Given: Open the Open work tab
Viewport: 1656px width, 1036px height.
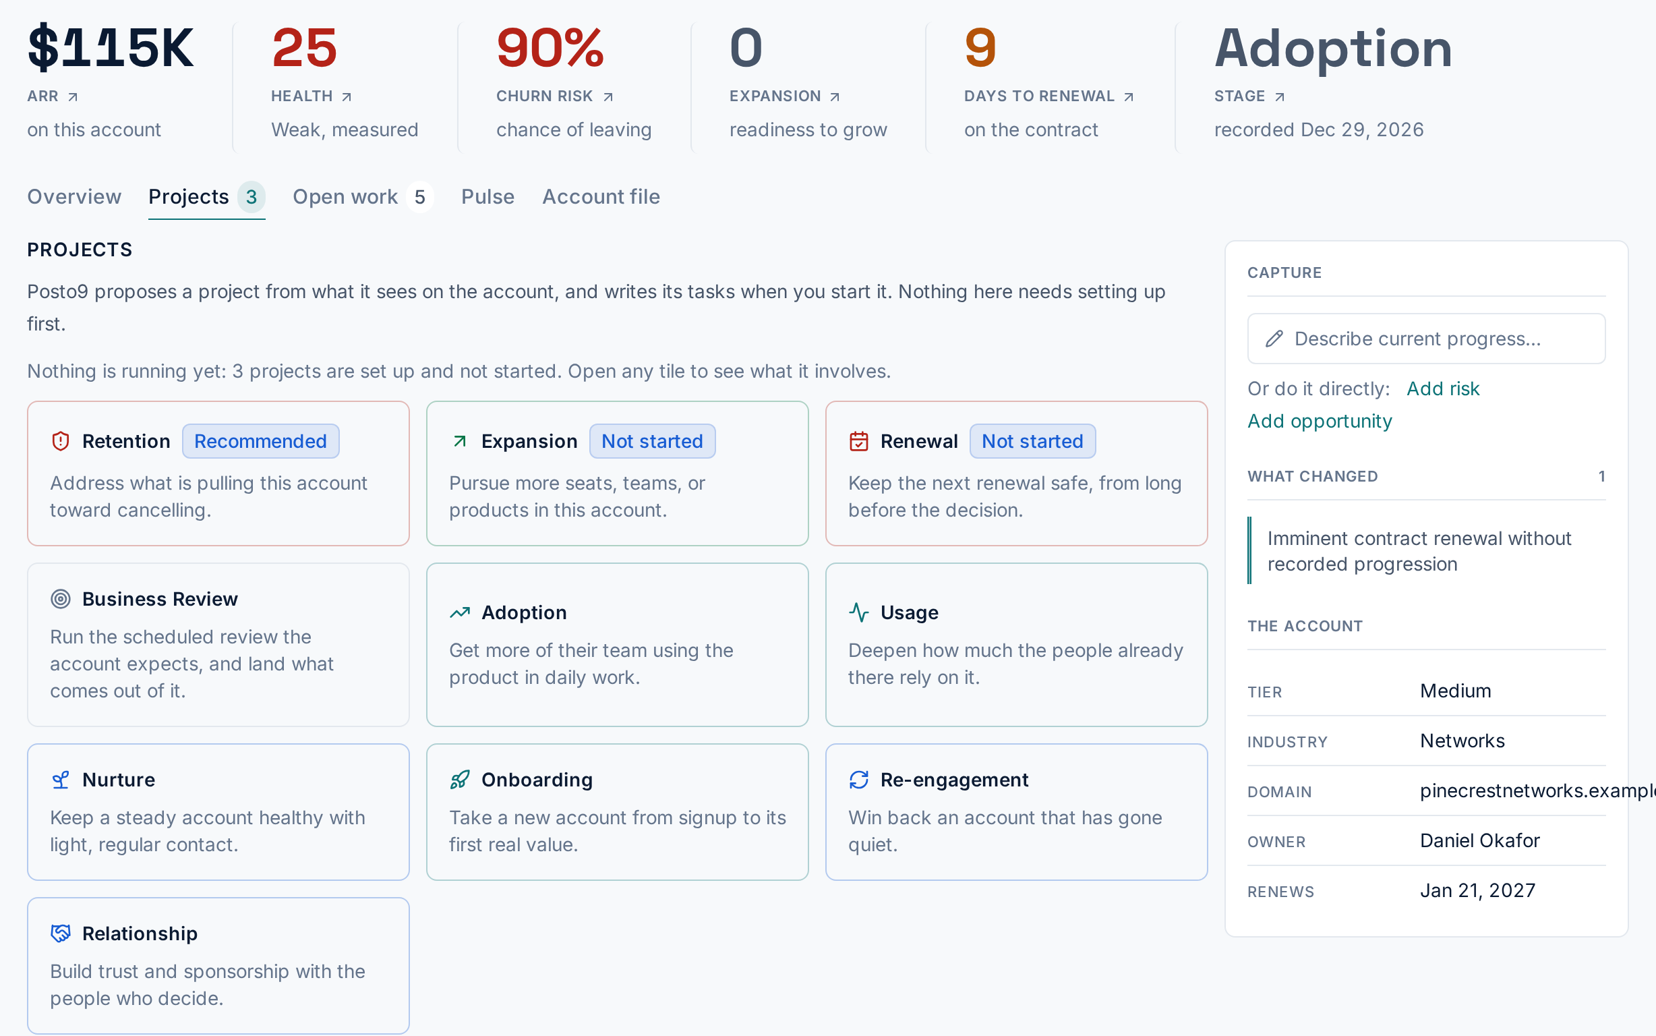Looking at the screenshot, I should pyautogui.click(x=363, y=197).
